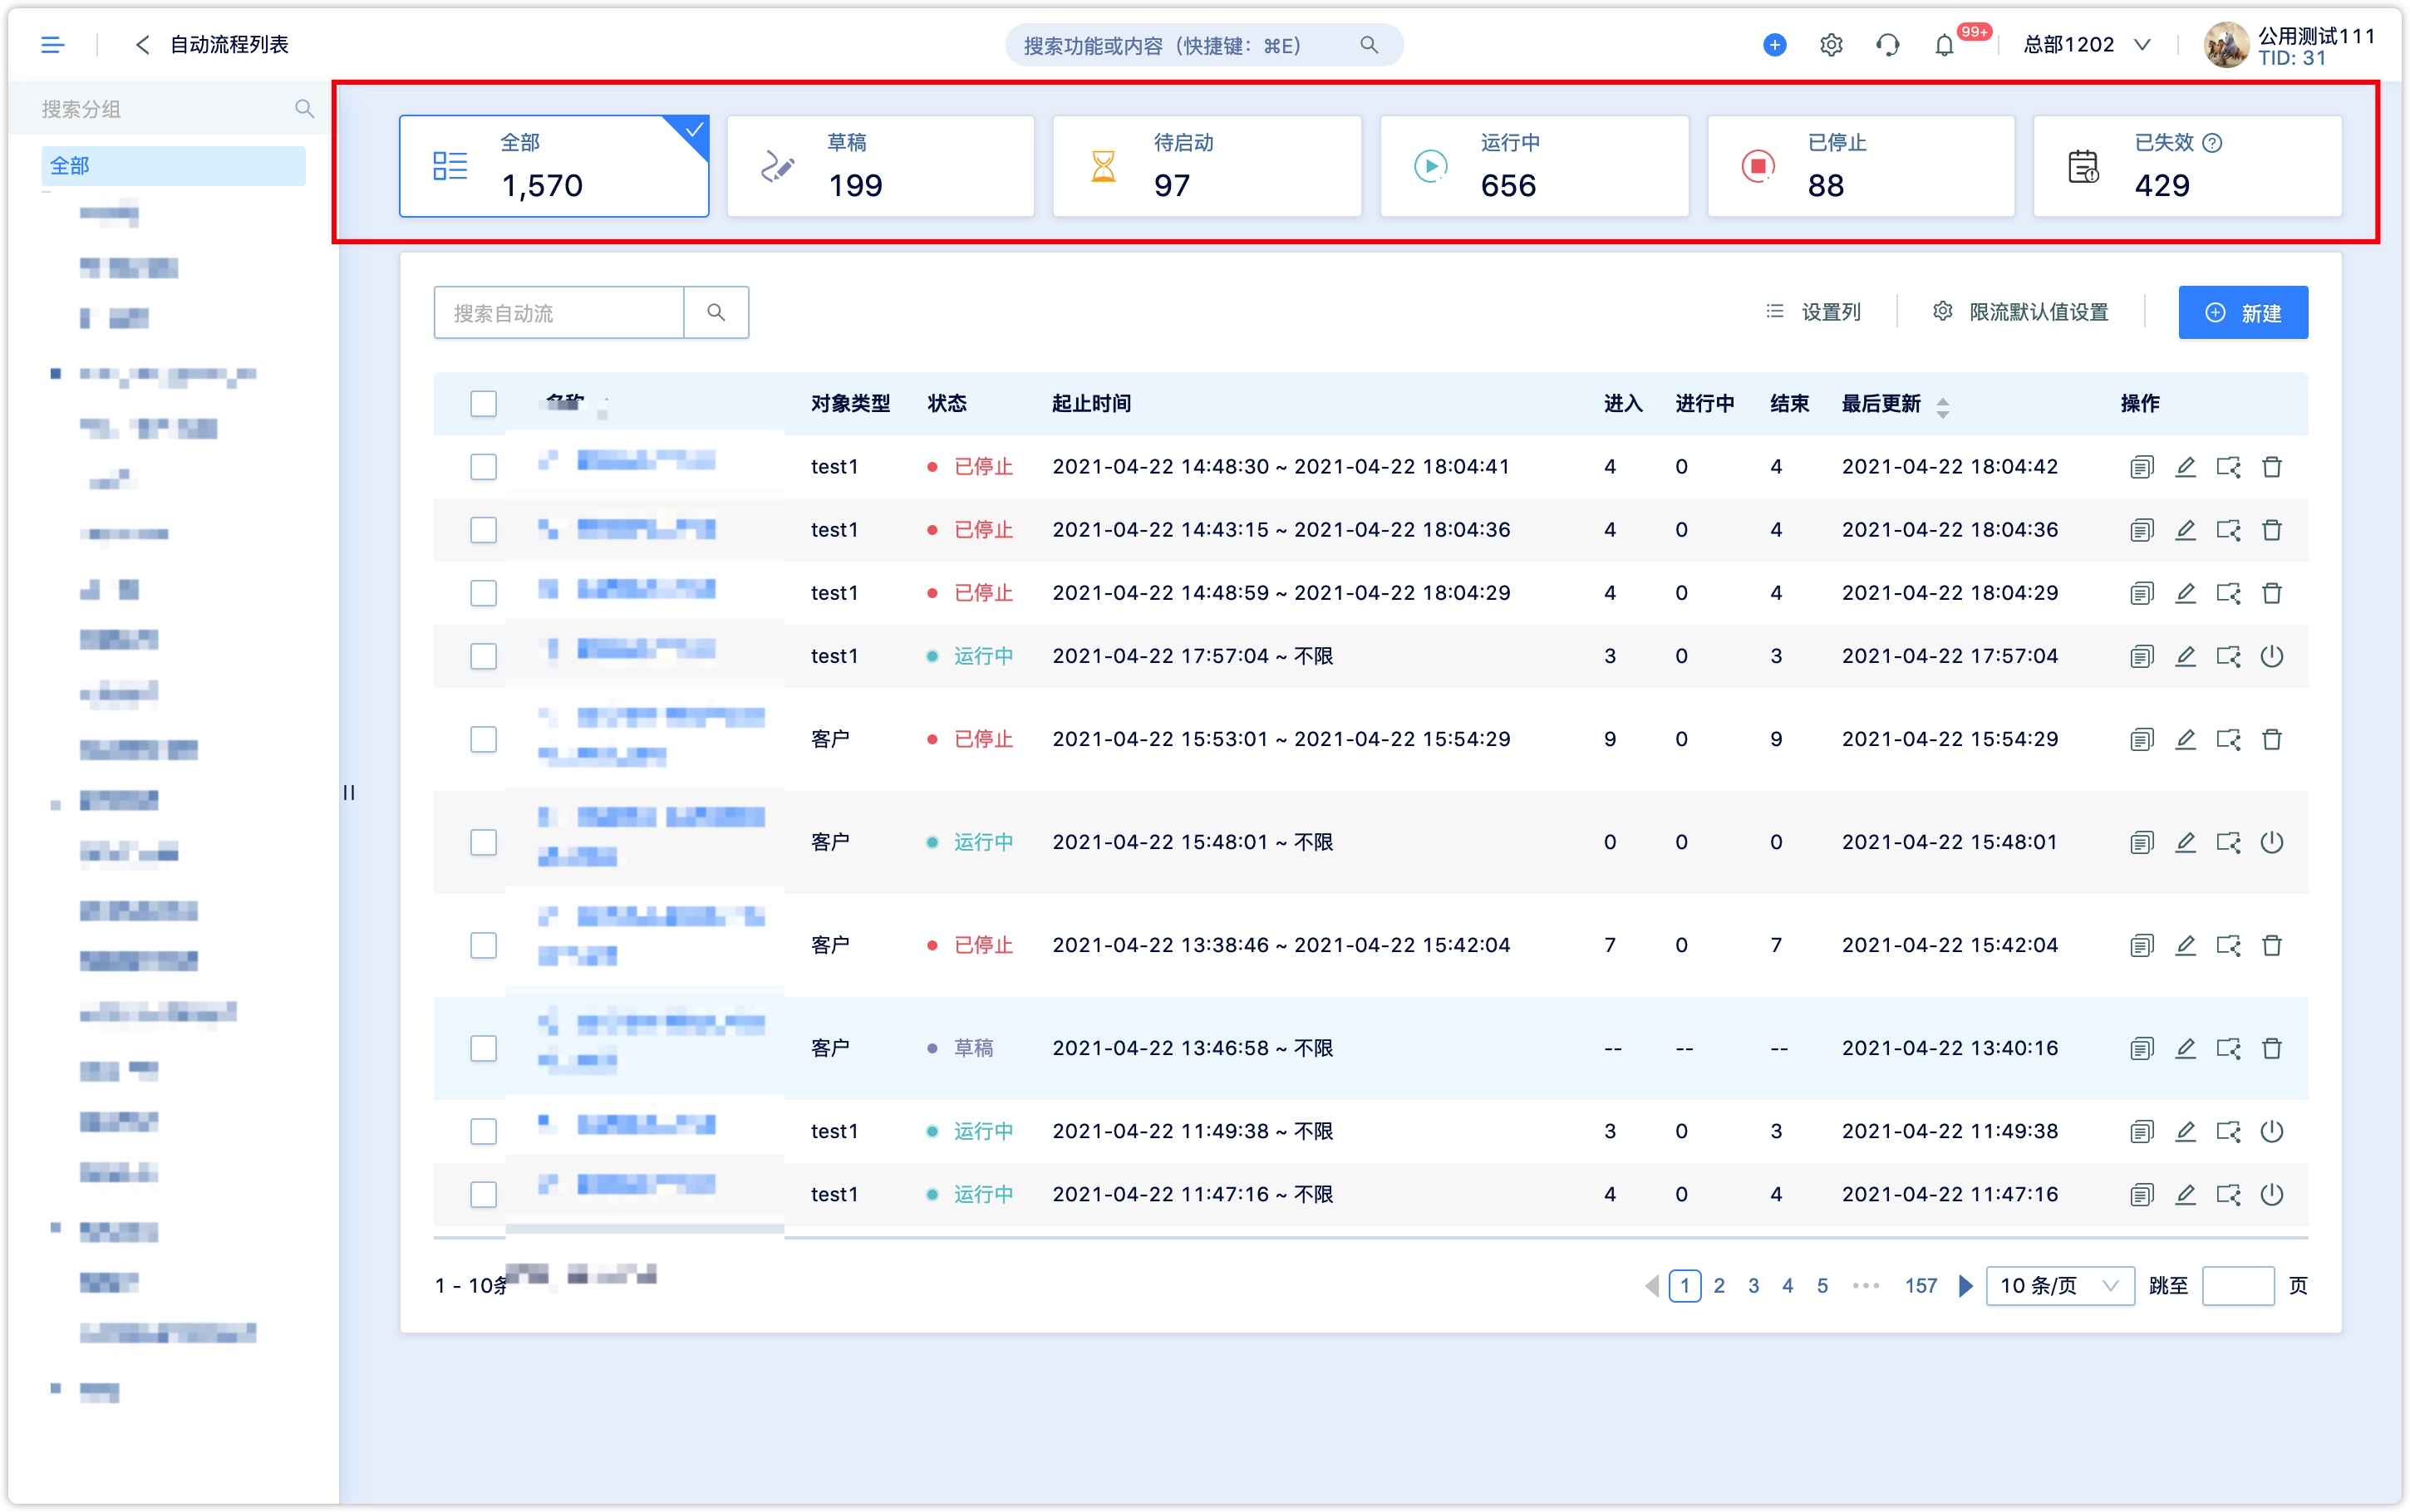Check the row updated 17:57:04

[483, 656]
